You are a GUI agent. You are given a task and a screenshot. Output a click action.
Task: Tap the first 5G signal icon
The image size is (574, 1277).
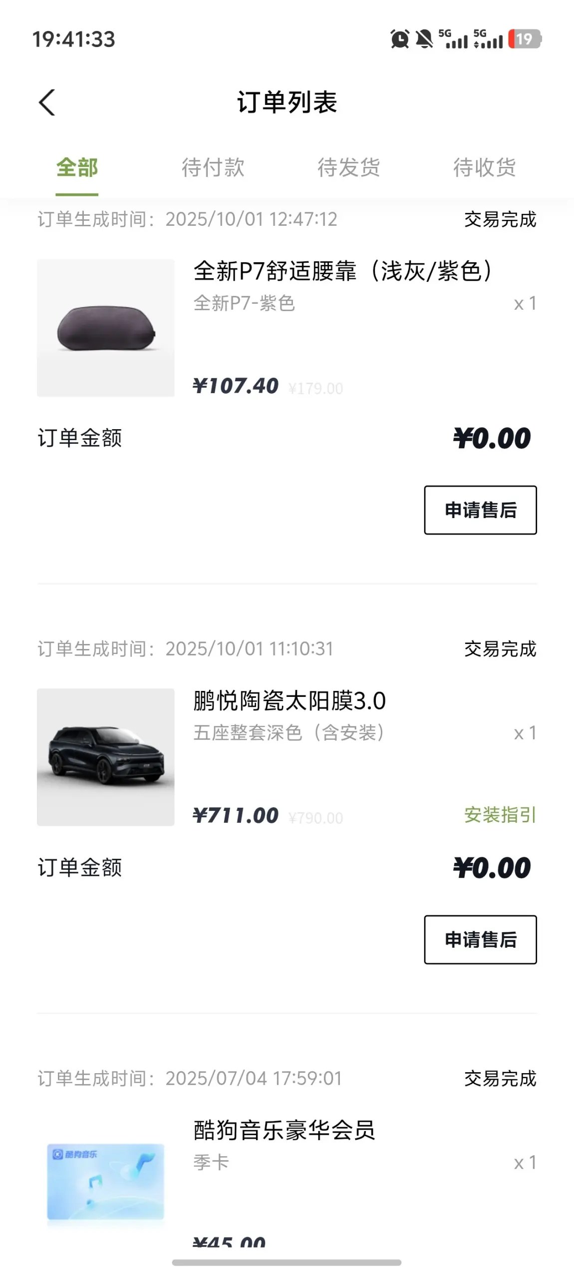click(453, 39)
